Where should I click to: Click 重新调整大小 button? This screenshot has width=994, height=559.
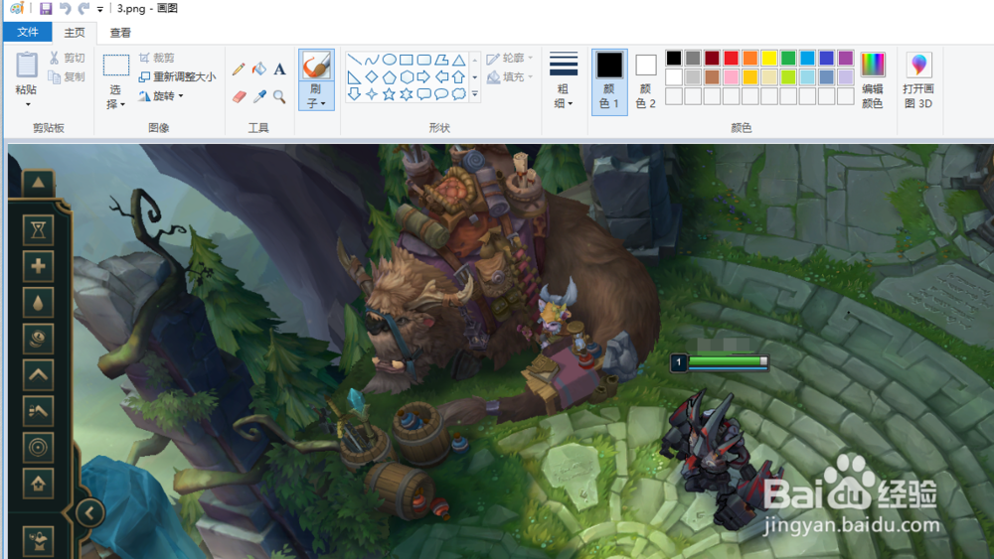[178, 76]
